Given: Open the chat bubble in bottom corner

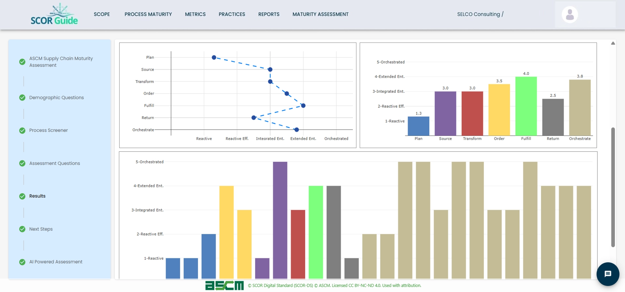Looking at the screenshot, I should [x=608, y=274].
